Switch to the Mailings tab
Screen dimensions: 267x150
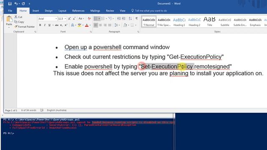(x=95, y=11)
